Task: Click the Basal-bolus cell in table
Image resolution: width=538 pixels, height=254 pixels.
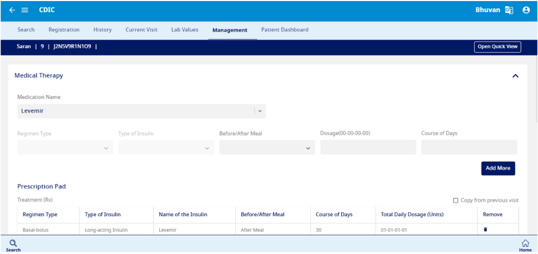Action: [36, 230]
